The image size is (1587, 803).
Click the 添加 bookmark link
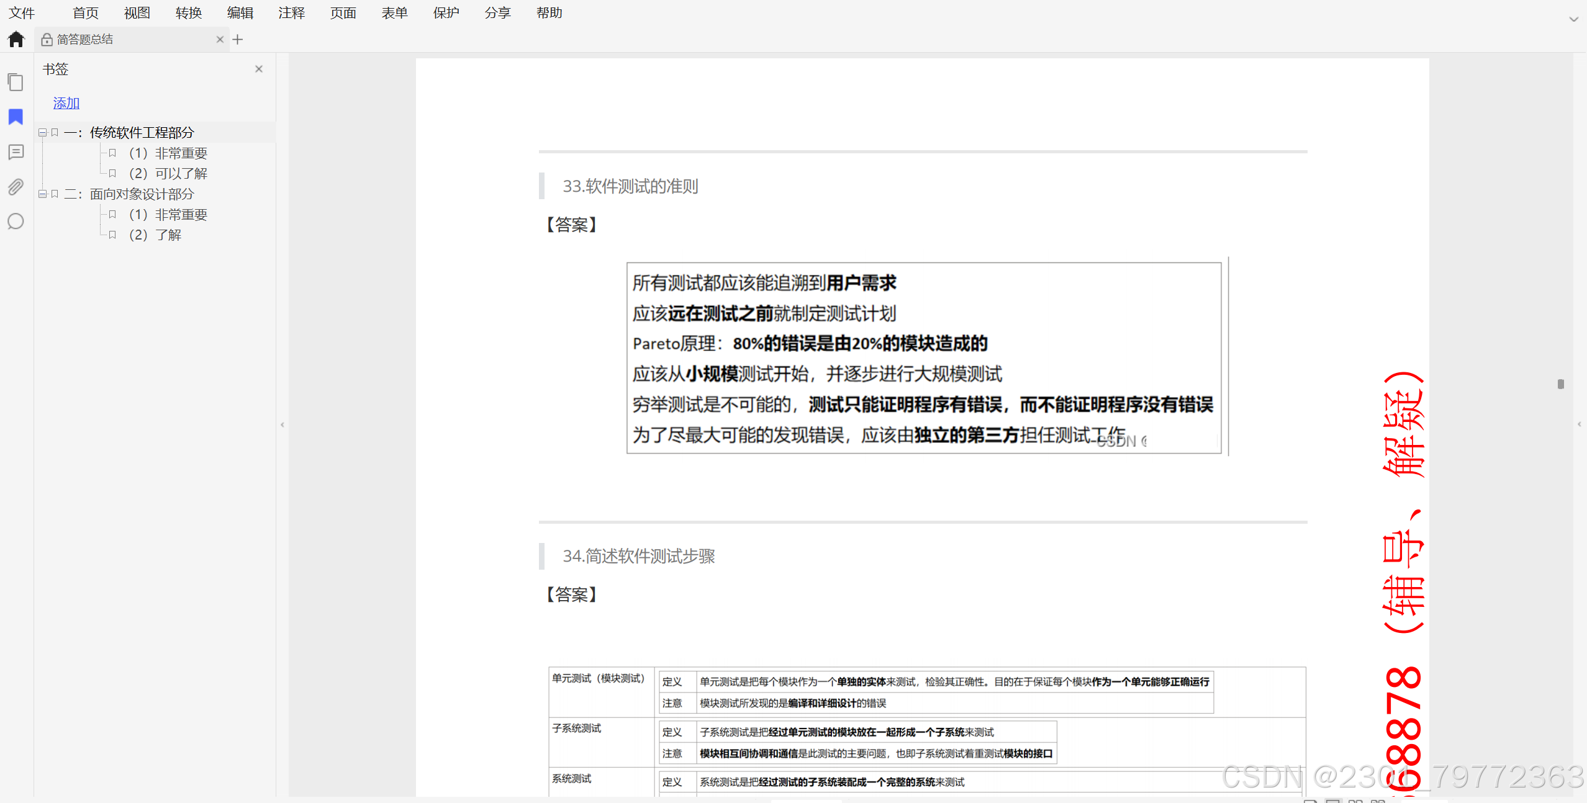(66, 103)
